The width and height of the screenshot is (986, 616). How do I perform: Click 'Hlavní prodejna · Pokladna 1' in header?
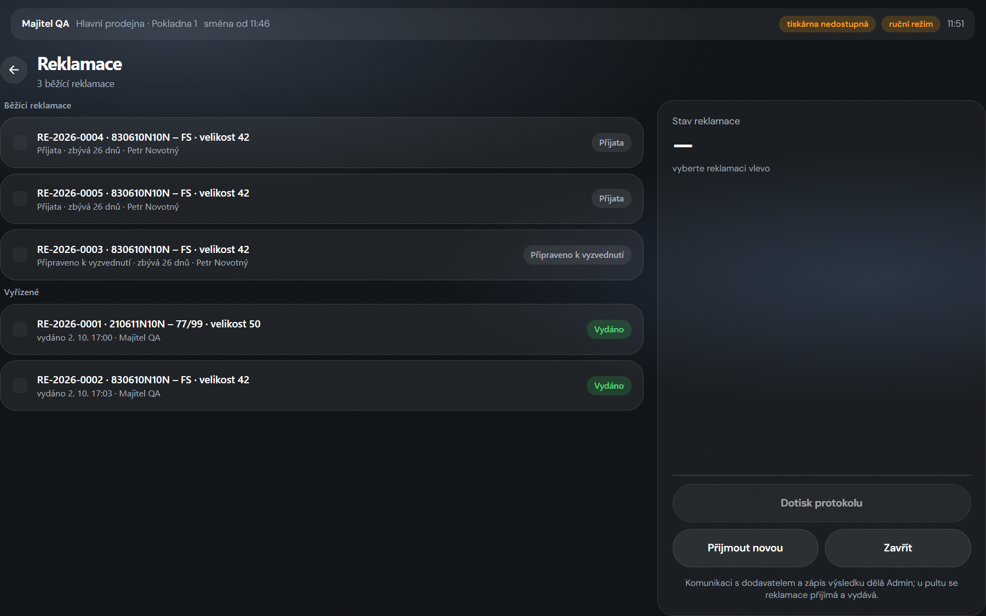click(x=136, y=24)
